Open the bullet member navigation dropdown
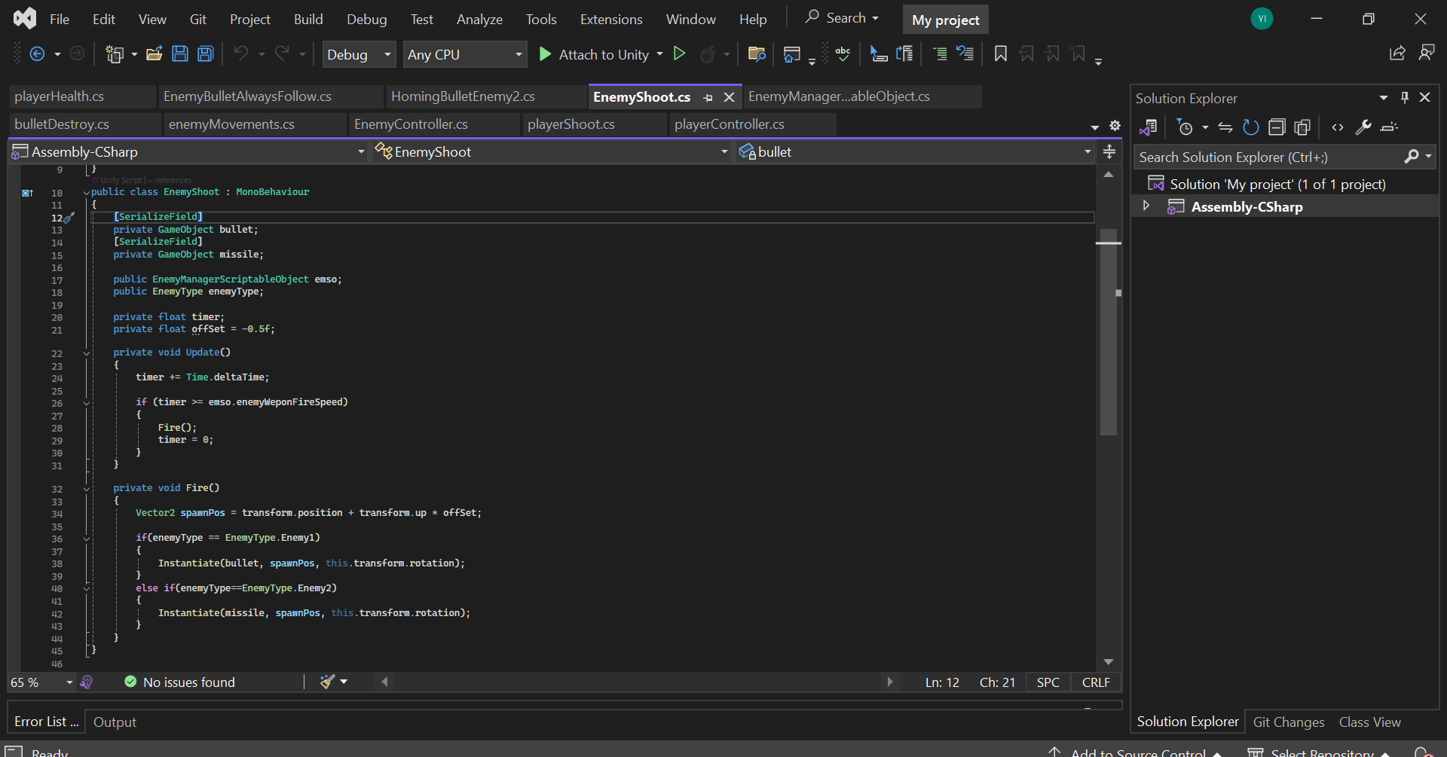The height and width of the screenshot is (757, 1447). click(x=915, y=151)
